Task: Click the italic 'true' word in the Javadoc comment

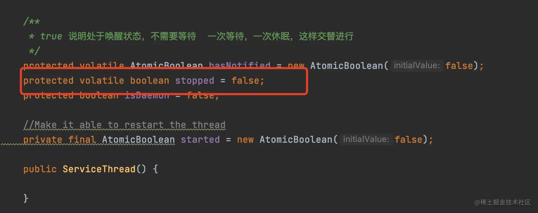Action: 51,36
